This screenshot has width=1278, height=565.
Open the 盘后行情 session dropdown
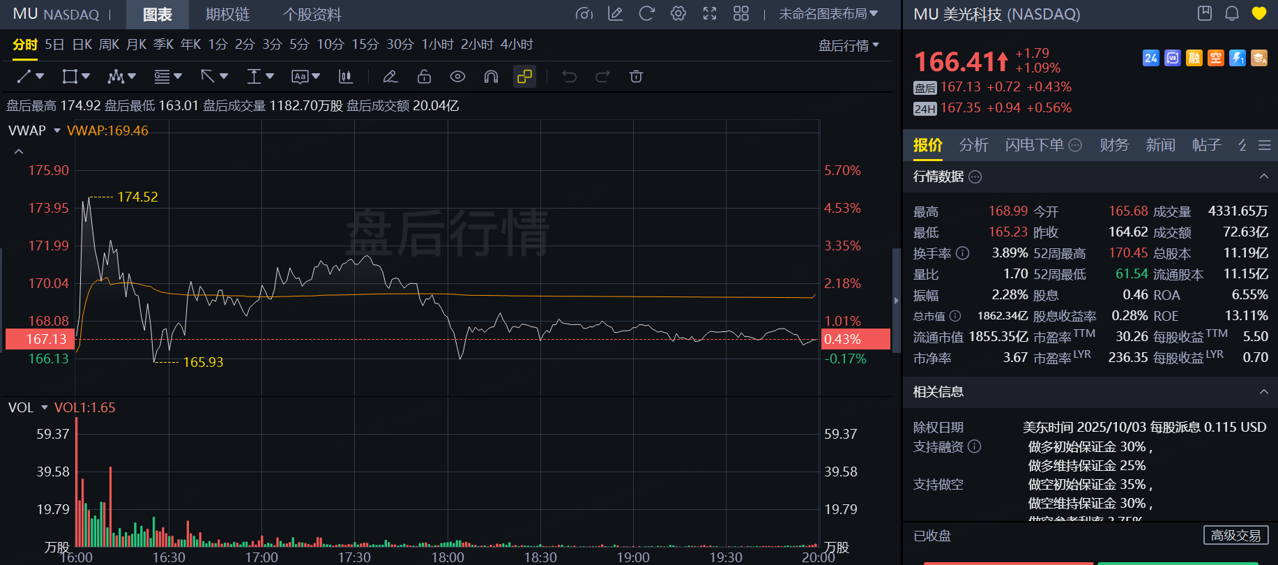[849, 45]
